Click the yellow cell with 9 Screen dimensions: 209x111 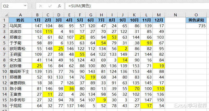click(101, 100)
